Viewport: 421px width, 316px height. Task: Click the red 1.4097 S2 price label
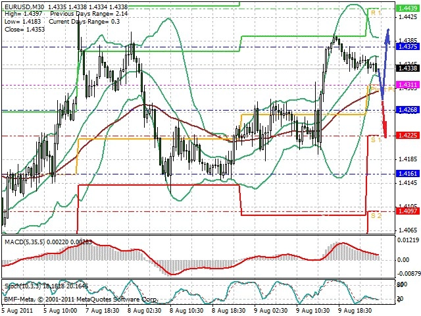coord(408,211)
